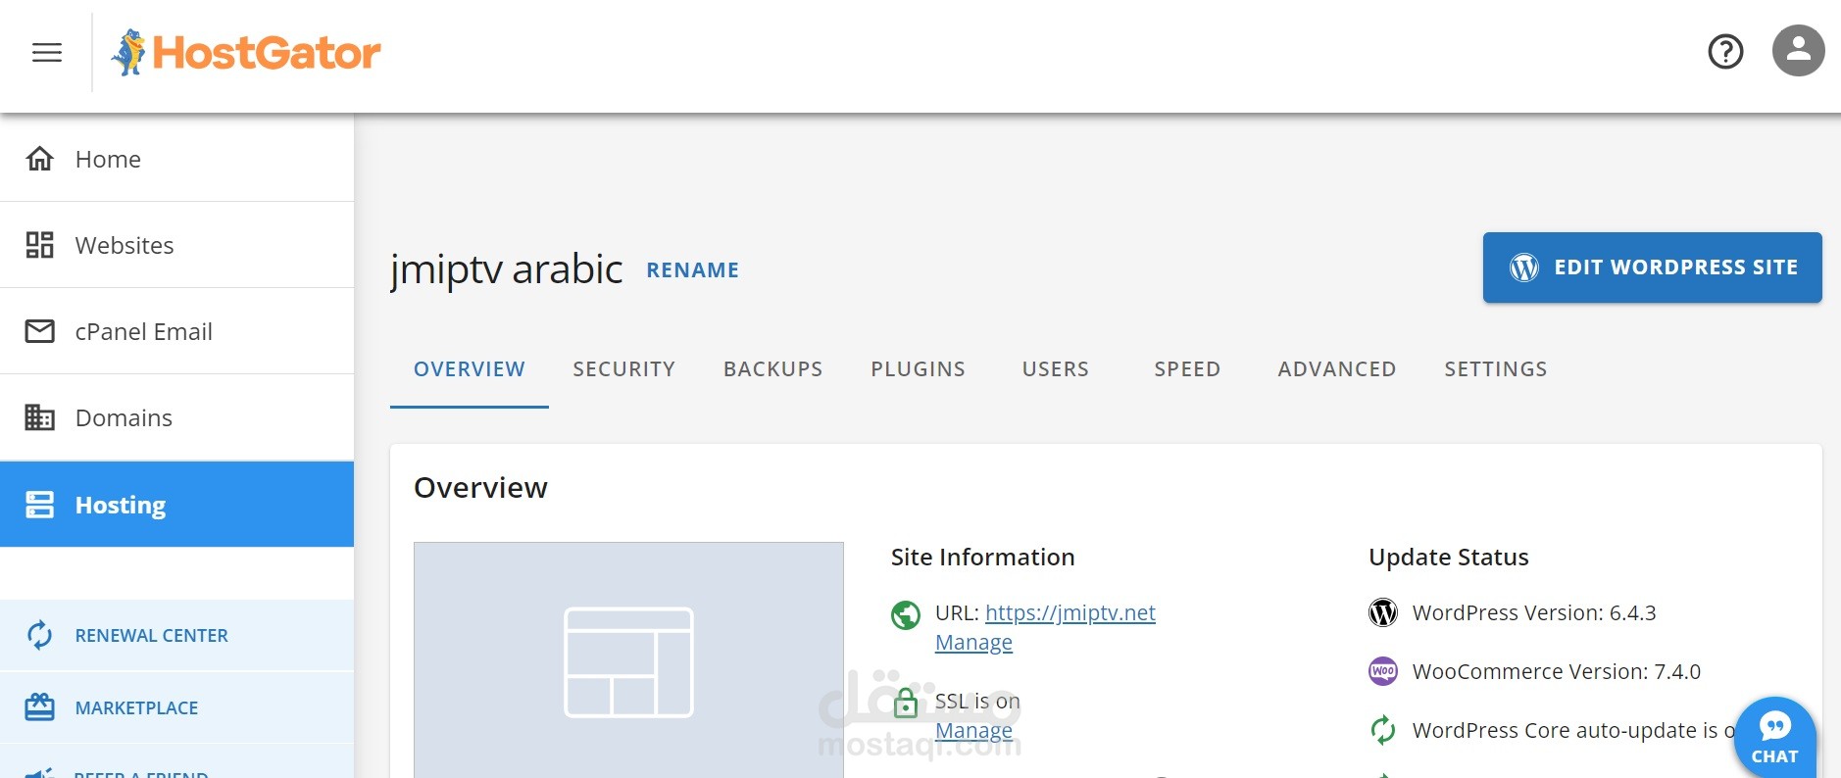1841x778 pixels.
Task: Click the purple WooCommerce logo icon
Action: tap(1382, 671)
